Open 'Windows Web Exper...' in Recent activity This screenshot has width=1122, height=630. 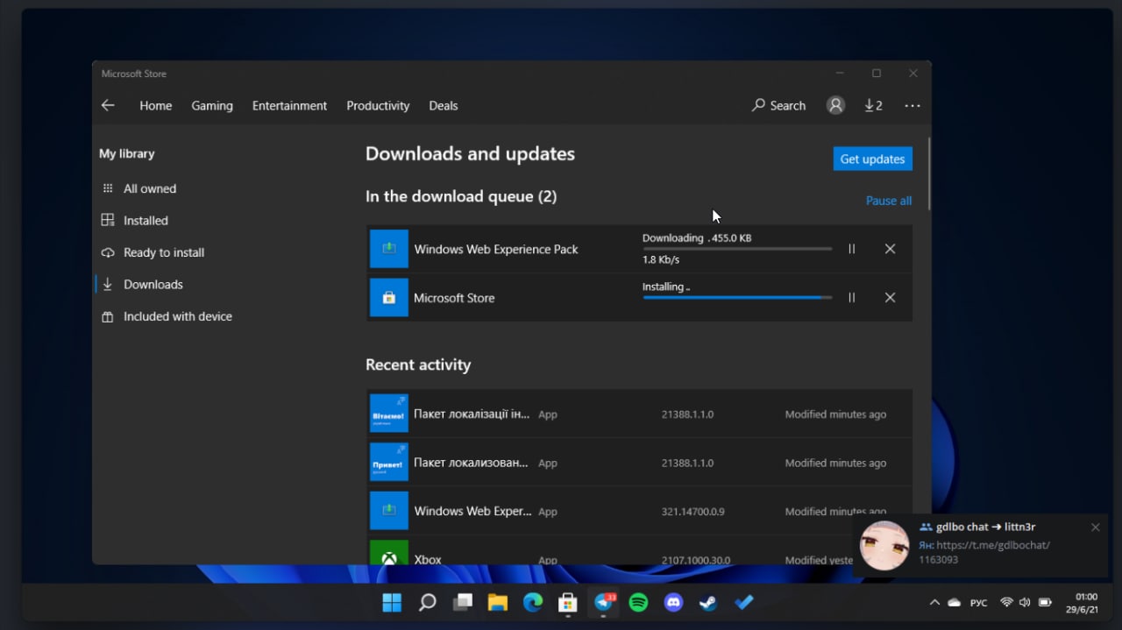click(639, 511)
